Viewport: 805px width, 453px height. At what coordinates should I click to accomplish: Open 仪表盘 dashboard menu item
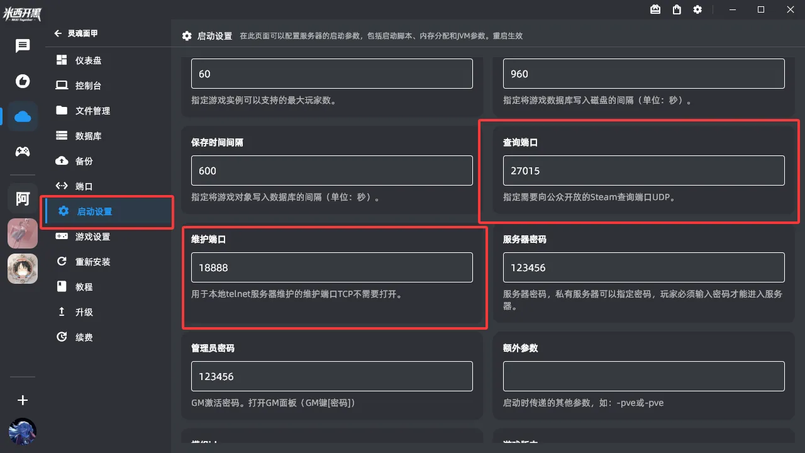(108, 60)
